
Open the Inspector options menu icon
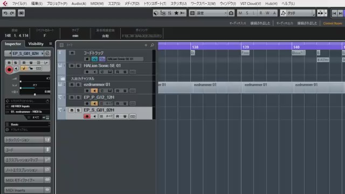click(50, 44)
